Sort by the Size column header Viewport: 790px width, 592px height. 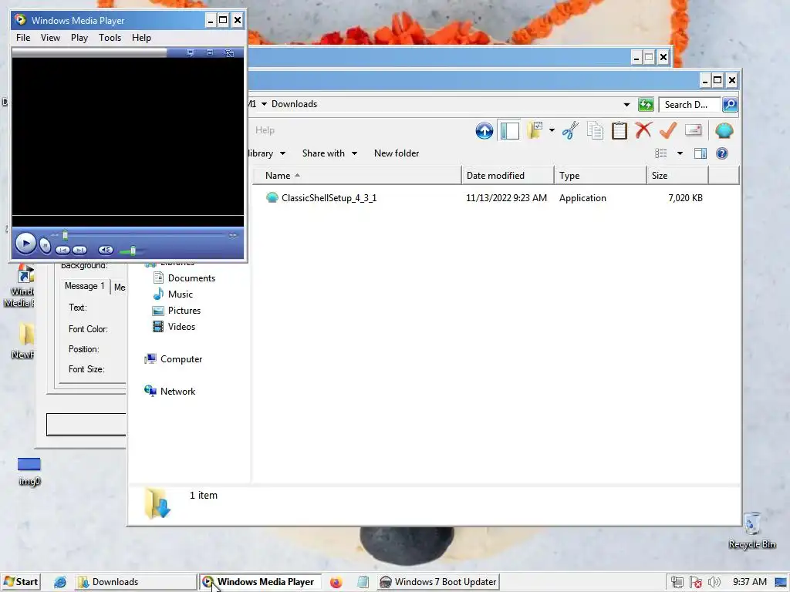tap(678, 176)
